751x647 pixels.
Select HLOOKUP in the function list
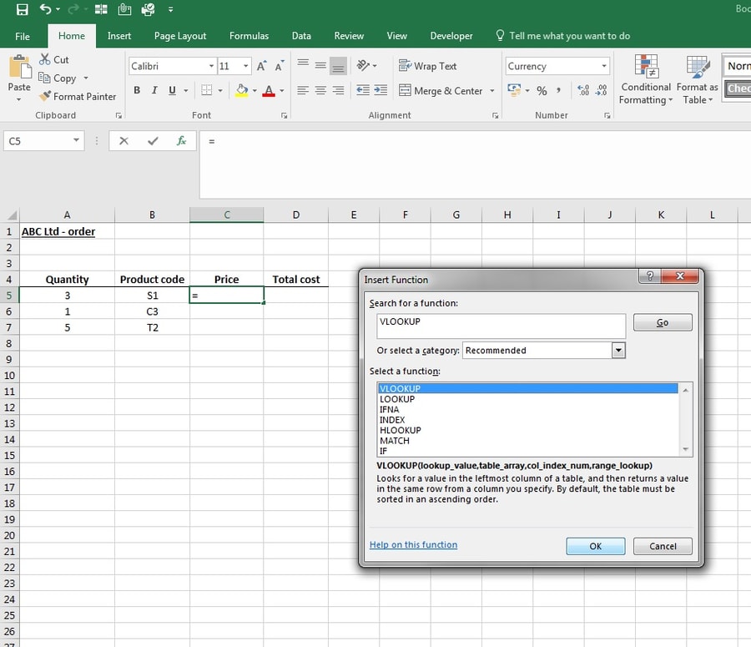tap(528, 431)
